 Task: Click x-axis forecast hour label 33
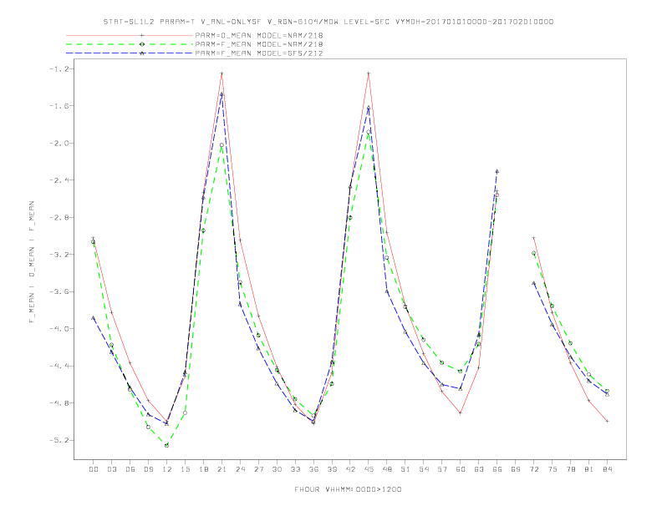[295, 469]
